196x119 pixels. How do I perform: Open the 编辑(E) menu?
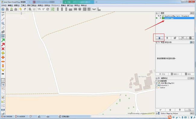(x=10, y=5)
